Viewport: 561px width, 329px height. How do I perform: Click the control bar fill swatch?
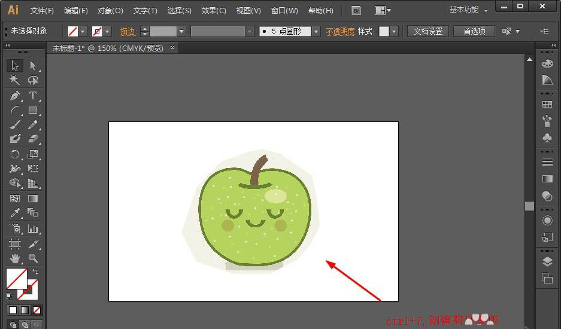72,32
